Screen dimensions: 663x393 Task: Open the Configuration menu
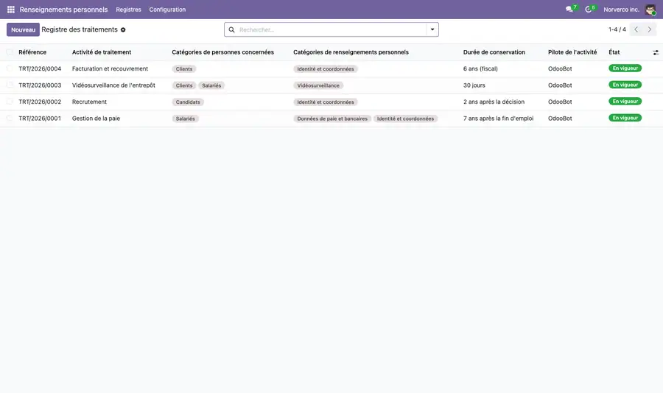pos(167,10)
